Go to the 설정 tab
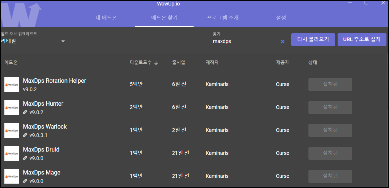Screen dimensions: 389x188 click(281, 18)
